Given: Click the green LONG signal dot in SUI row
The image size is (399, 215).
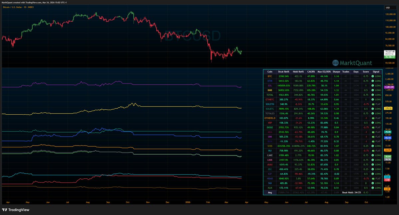Looking at the screenshot, I should (x=372, y=183).
